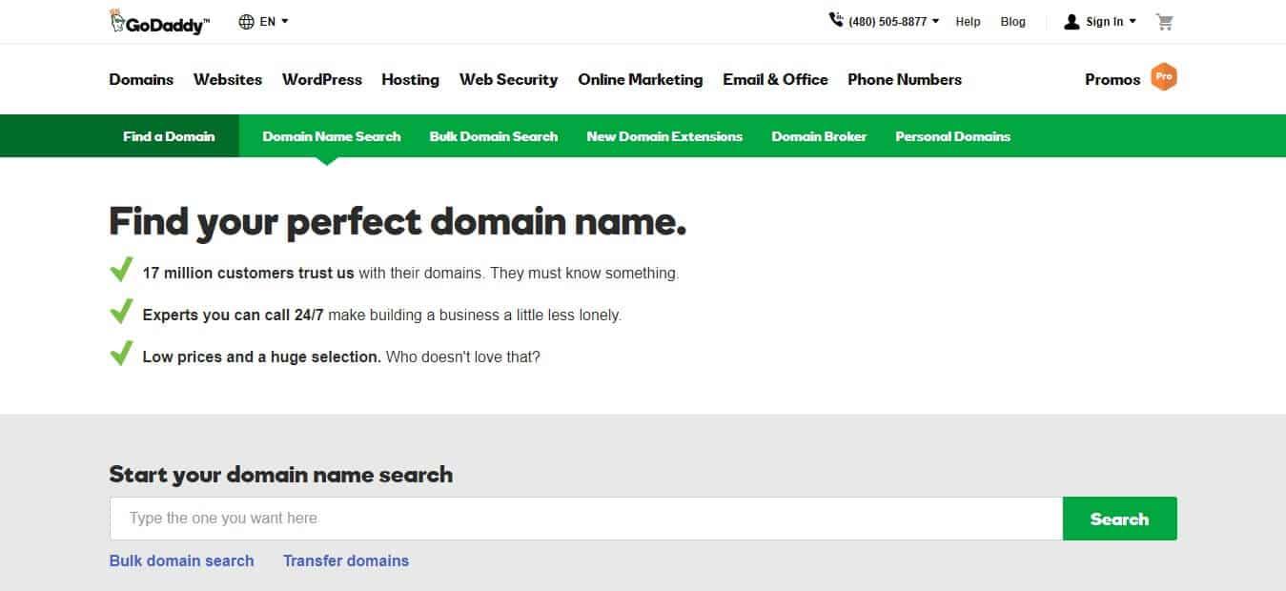Open the Sign In dropdown arrow

coord(1133,21)
